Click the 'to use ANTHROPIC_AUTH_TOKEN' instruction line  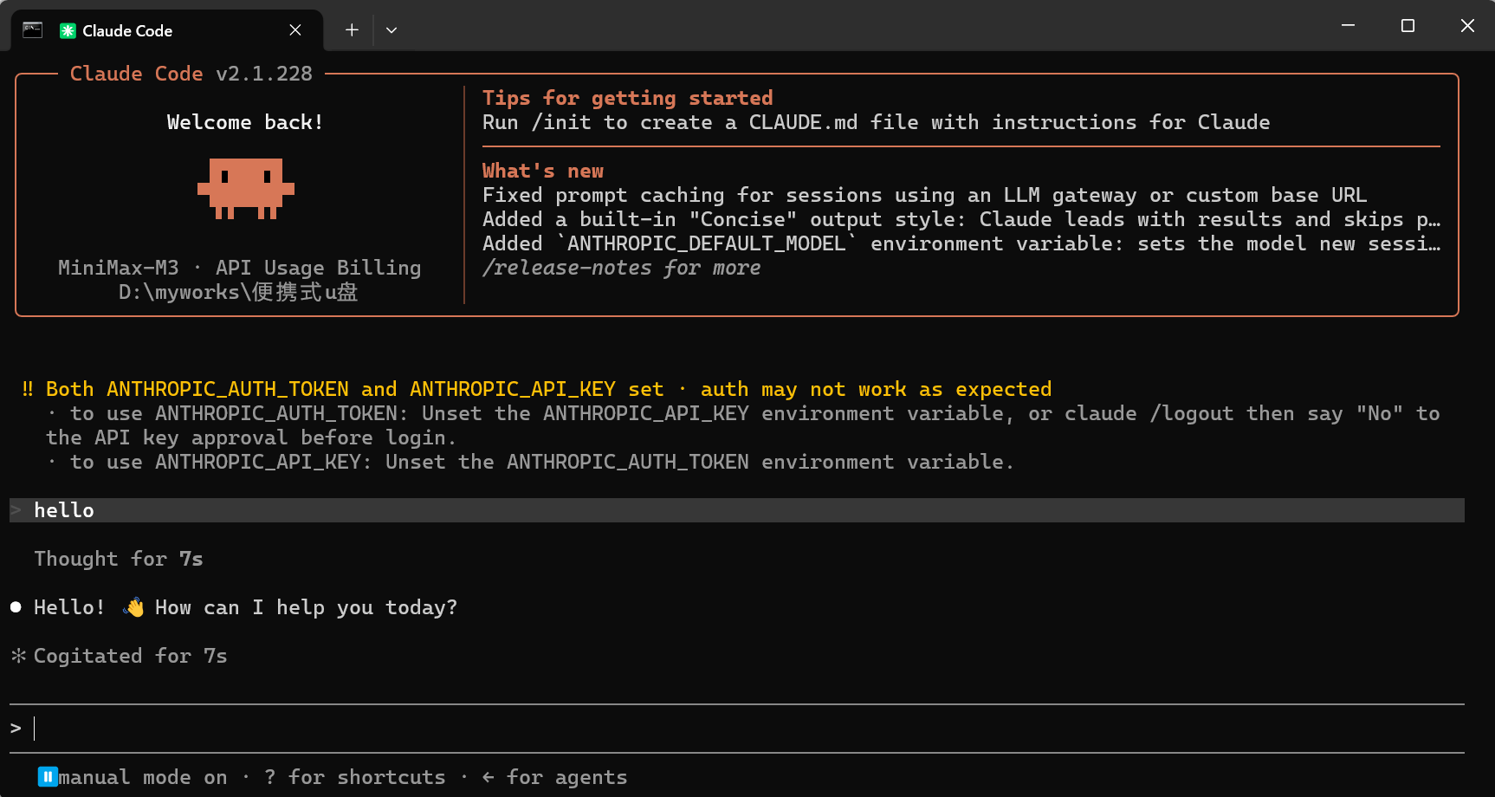[743, 425]
